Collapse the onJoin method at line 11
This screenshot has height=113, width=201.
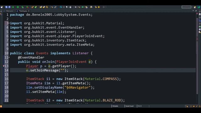[9, 57]
